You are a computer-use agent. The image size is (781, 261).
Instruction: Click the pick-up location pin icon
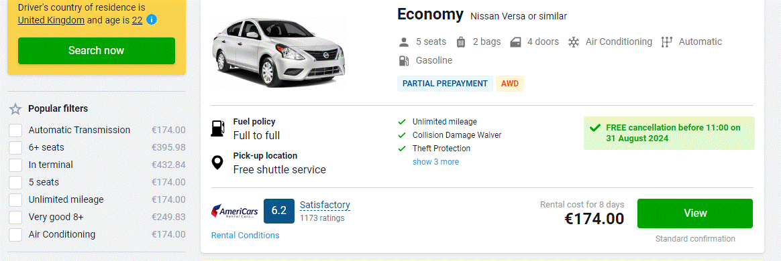(x=217, y=163)
